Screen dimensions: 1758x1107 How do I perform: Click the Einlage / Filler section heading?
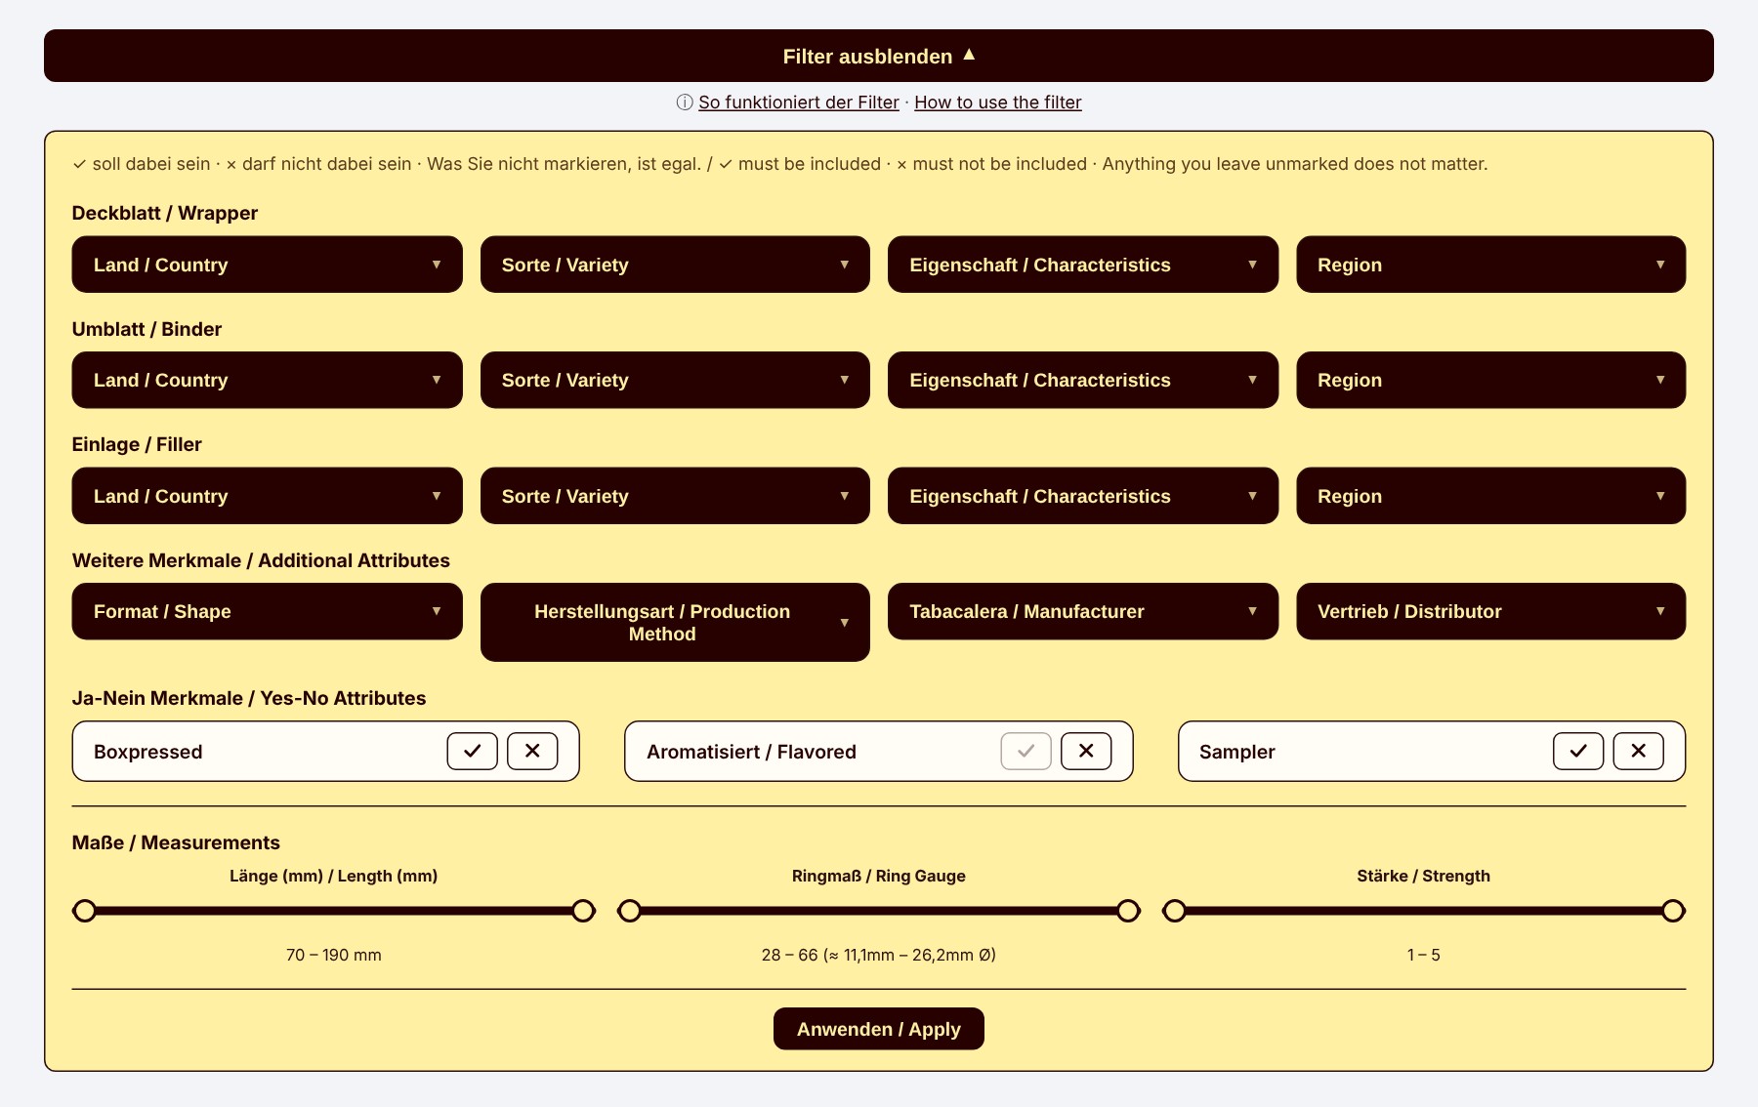(x=137, y=444)
